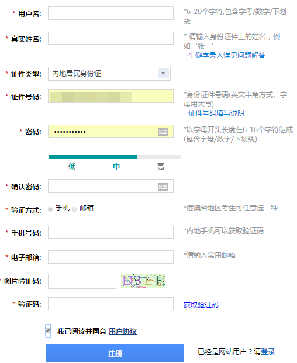Expand the 证件类型 dropdown arrow

click(x=163, y=74)
